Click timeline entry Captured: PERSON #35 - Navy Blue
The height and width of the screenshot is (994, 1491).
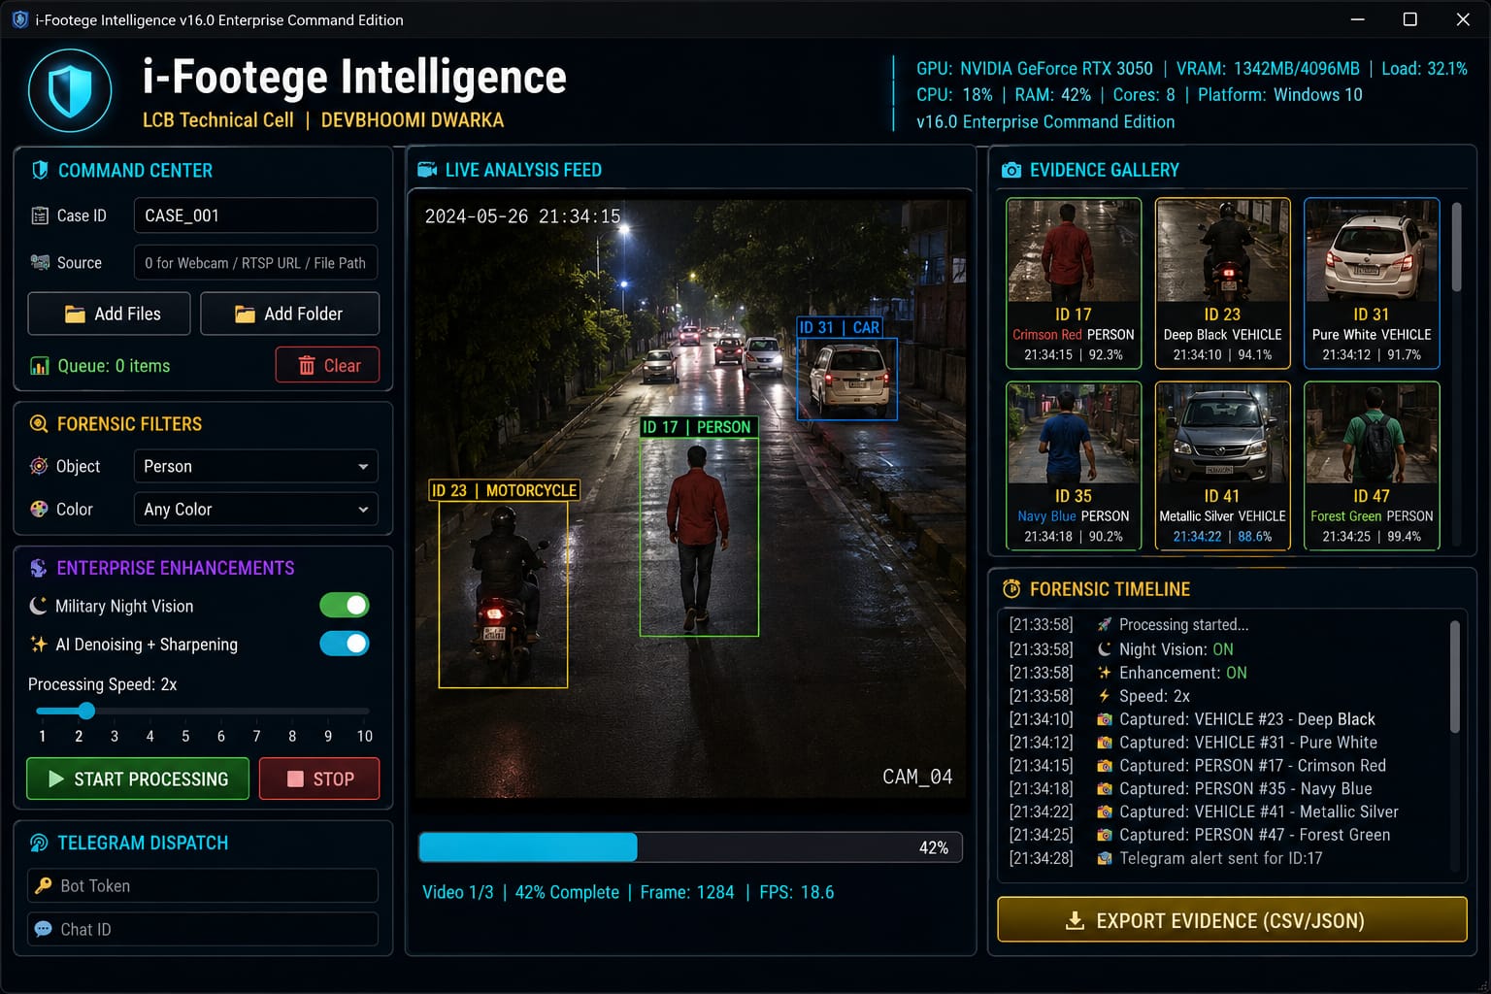pos(1245,789)
